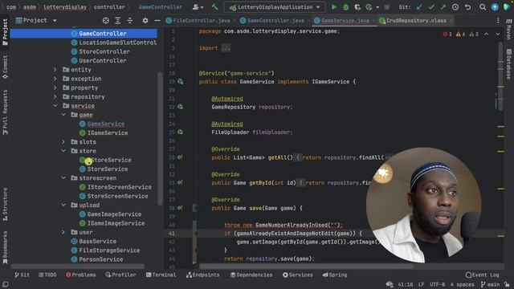This screenshot has height=289, width=514.
Task: Expand the slots folder
Action: 63,142
